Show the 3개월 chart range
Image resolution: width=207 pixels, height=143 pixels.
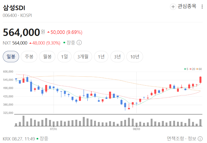click(83, 56)
